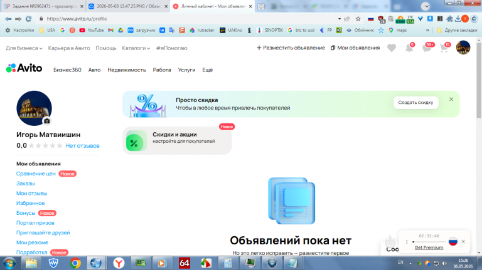The image size is (482, 270).
Task: Close the VPN widget popup
Action: [x=463, y=241]
